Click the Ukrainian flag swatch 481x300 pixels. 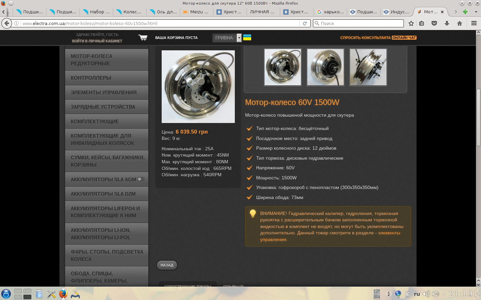247,38
